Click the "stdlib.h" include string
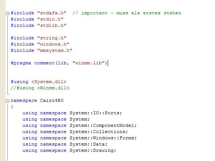The image size is (215, 161). coord(52,25)
